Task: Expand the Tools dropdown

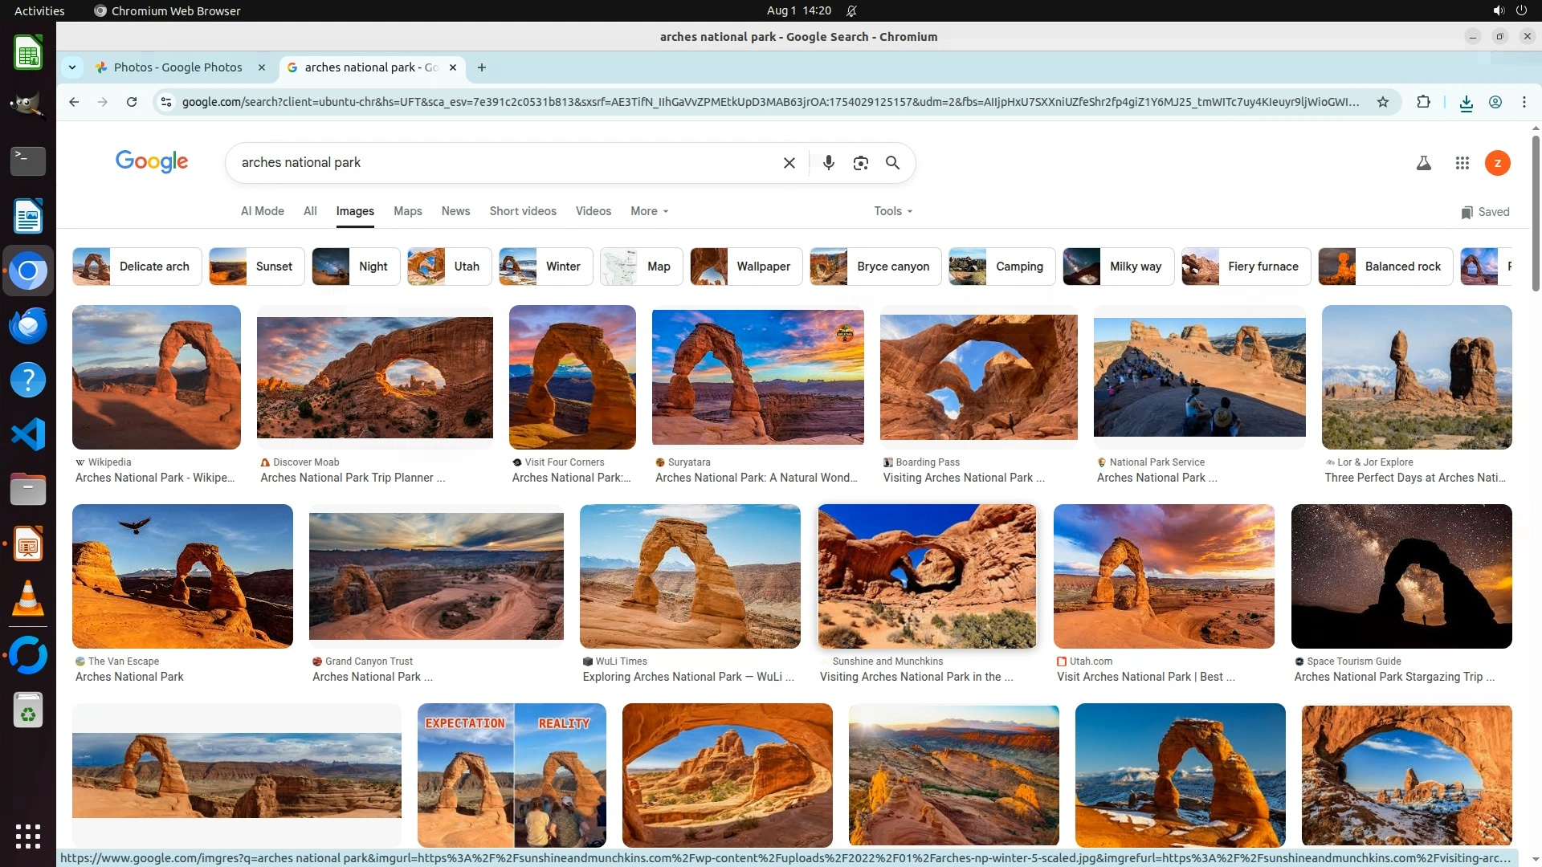Action: 892,211
